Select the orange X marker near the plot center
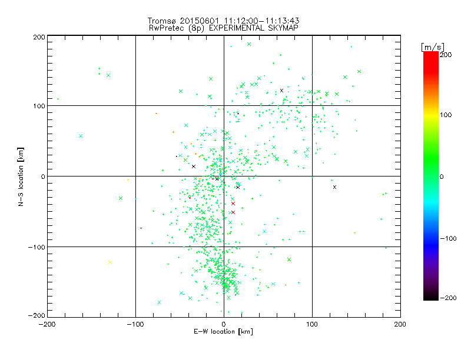This screenshot has width=471, height=353. (200, 179)
